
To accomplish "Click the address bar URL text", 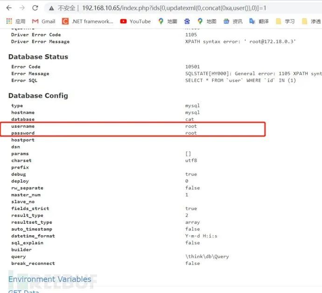I will click(x=174, y=8).
